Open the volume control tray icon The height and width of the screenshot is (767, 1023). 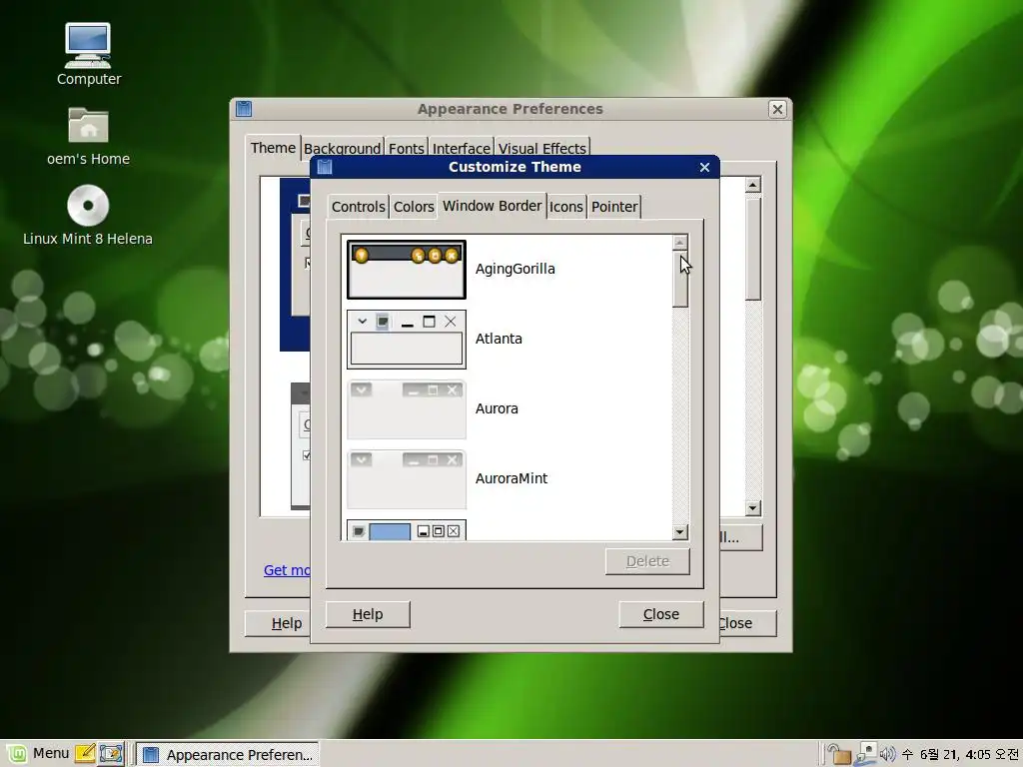point(887,755)
